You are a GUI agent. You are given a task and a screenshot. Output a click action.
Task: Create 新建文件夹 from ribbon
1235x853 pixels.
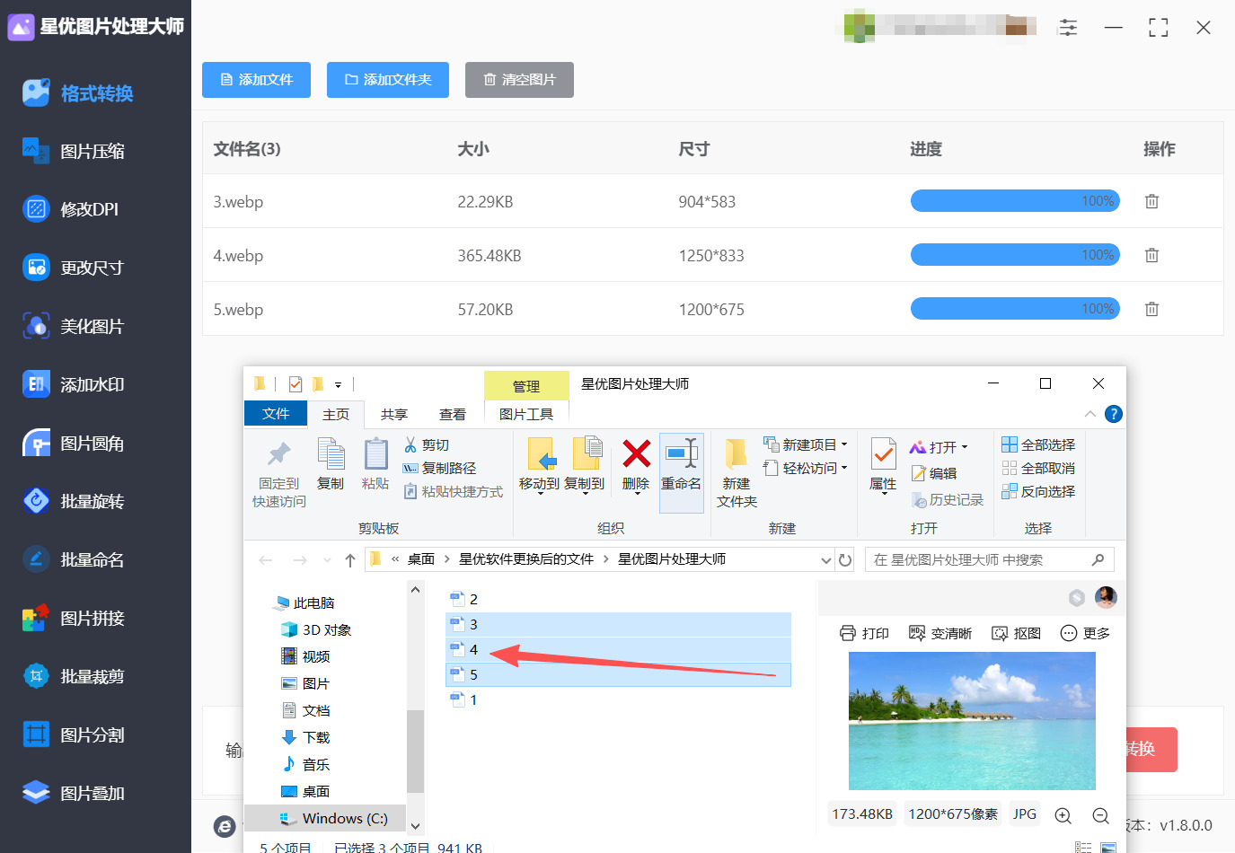pos(737,474)
